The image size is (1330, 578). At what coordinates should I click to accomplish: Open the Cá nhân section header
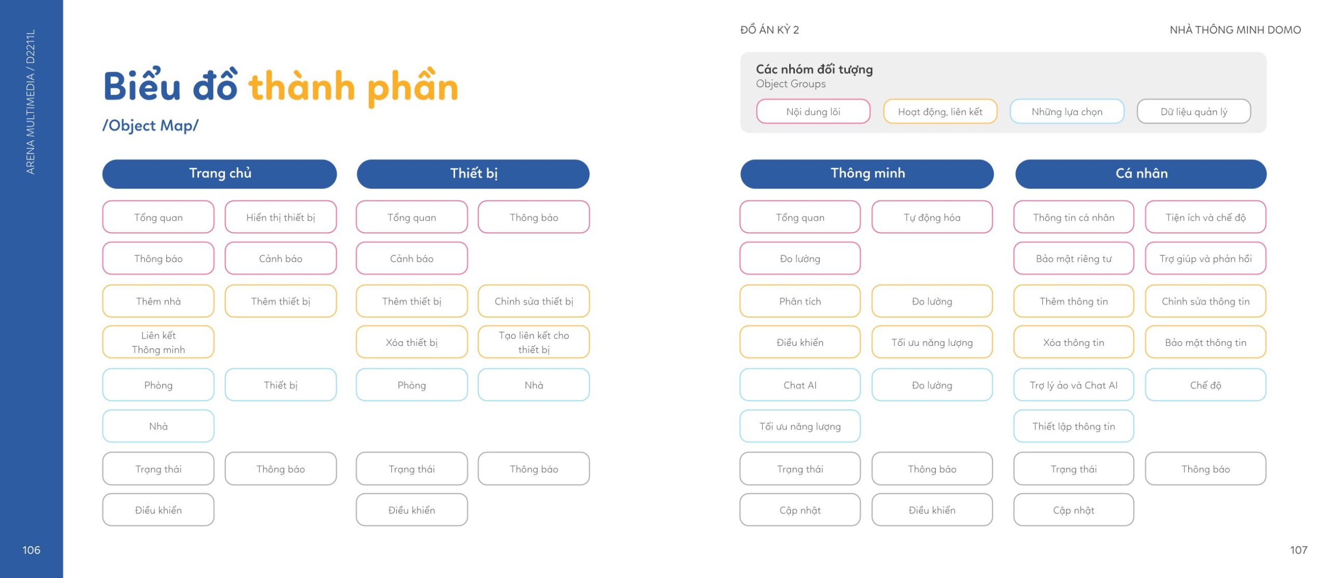tap(1141, 173)
